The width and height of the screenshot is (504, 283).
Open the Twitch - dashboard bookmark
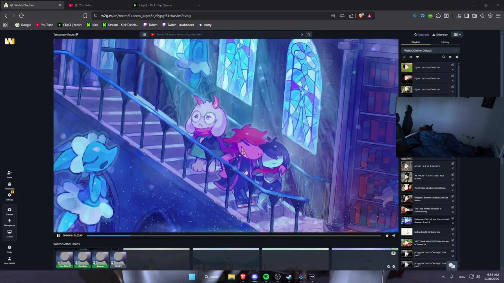(178, 25)
